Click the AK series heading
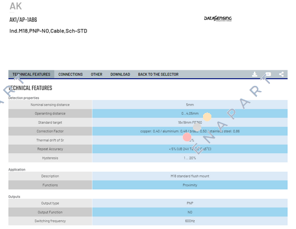The height and width of the screenshot is (229, 296). (x=16, y=6)
